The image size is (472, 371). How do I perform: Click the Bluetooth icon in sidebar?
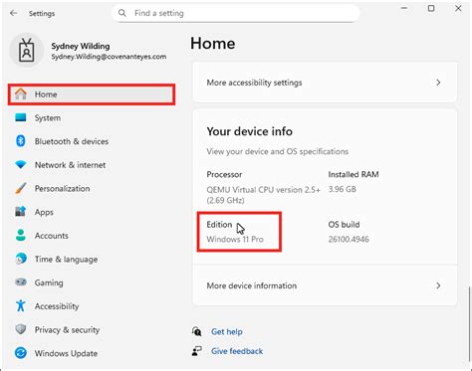(x=21, y=141)
